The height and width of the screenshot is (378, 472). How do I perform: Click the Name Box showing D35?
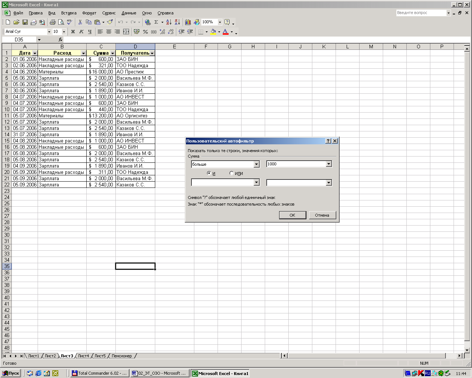pyautogui.click(x=19, y=39)
